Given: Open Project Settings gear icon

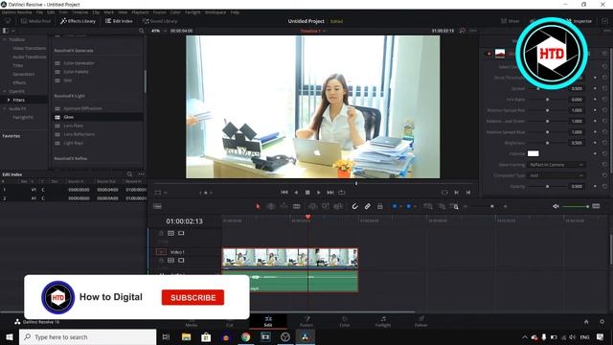Looking at the screenshot, I should point(602,322).
